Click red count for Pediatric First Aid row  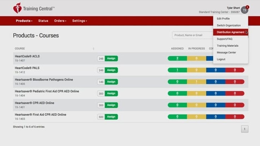(235, 93)
